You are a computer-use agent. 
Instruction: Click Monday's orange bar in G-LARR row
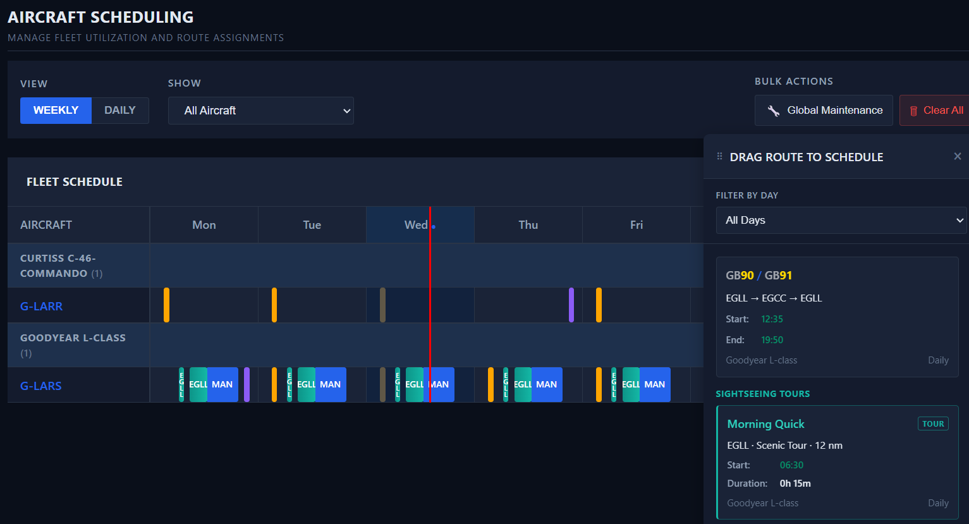tap(166, 305)
